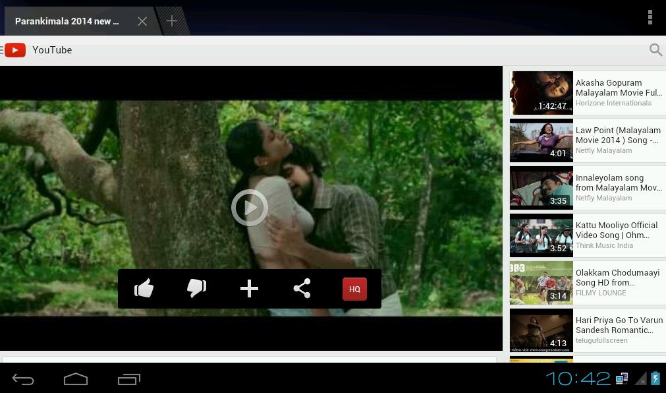Click the cellular signal status icon
The width and height of the screenshot is (666, 393).
click(x=641, y=378)
